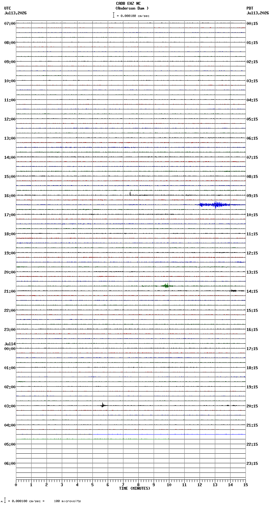
Task: Click the 12:00 UTC row label
Action: coord(10,119)
